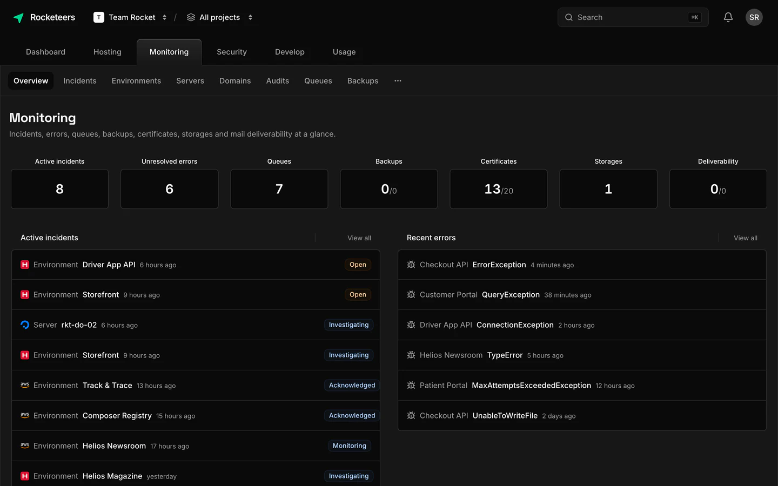The image size is (778, 486).
Task: Open the Backups stat card showing 0/0
Action: tap(389, 189)
